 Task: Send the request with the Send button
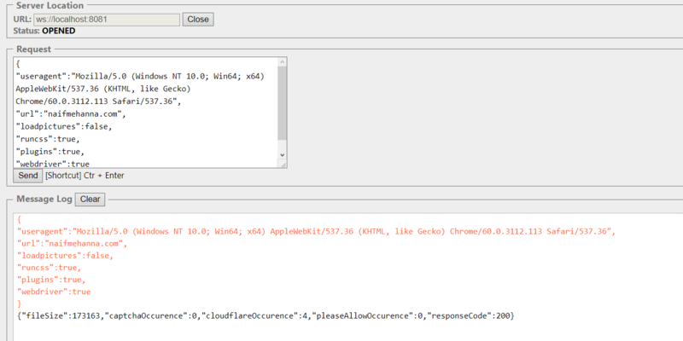pos(28,175)
